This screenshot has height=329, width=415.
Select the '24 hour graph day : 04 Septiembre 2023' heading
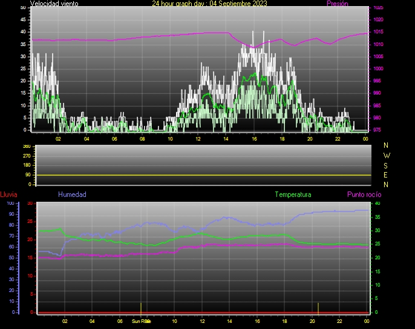pos(209,4)
